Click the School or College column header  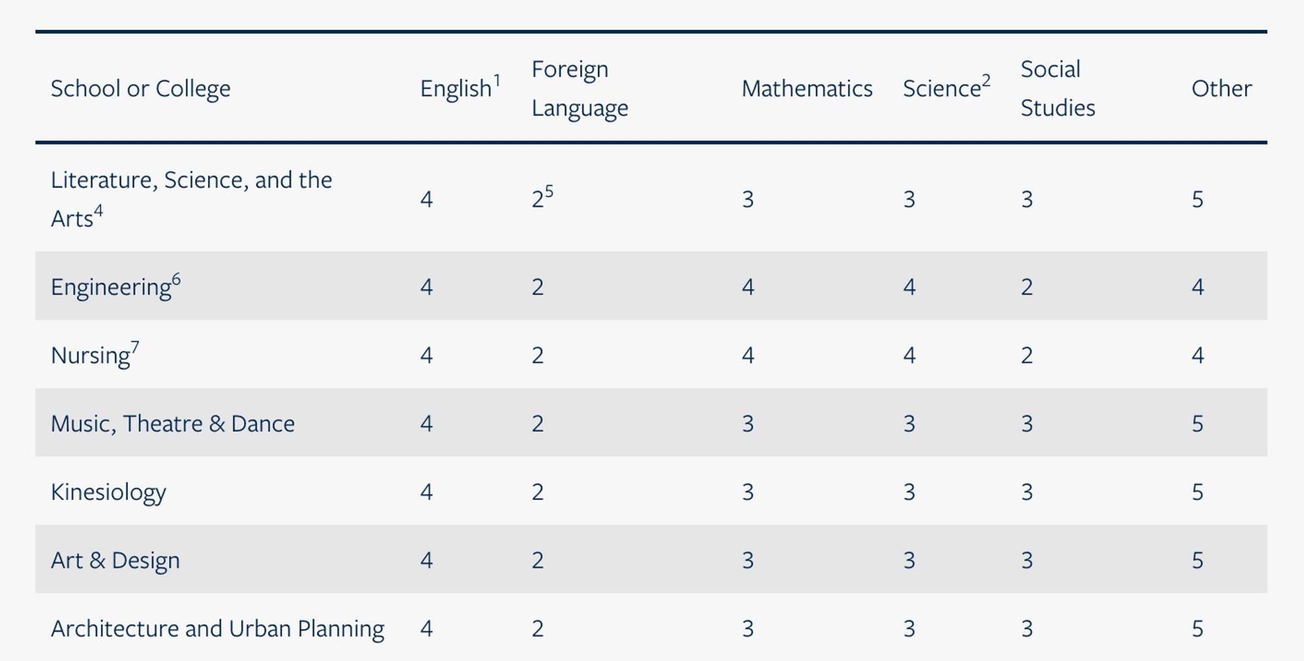(x=141, y=89)
